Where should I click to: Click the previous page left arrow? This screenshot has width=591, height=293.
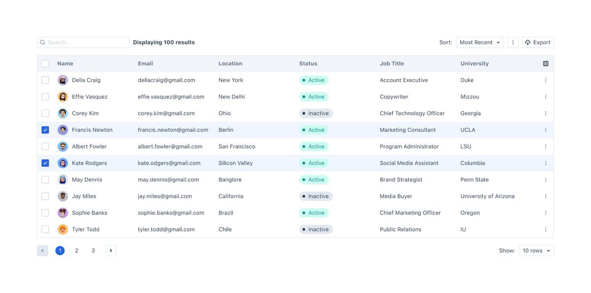click(x=42, y=251)
